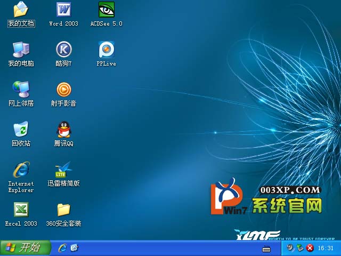Open the network connection tray icon
The width and height of the screenshot is (341, 256).
point(301,247)
